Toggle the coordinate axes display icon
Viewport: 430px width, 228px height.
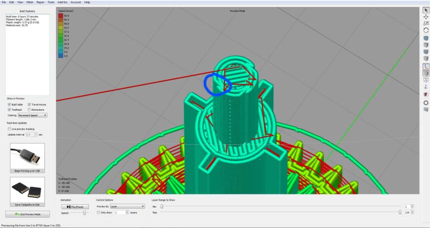pyautogui.click(x=426, y=66)
